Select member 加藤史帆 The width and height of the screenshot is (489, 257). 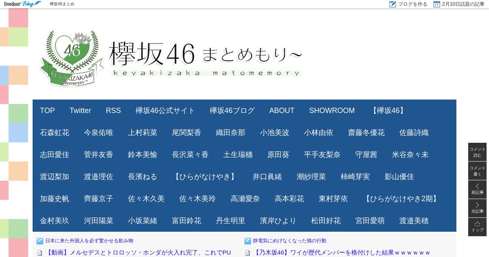click(55, 199)
